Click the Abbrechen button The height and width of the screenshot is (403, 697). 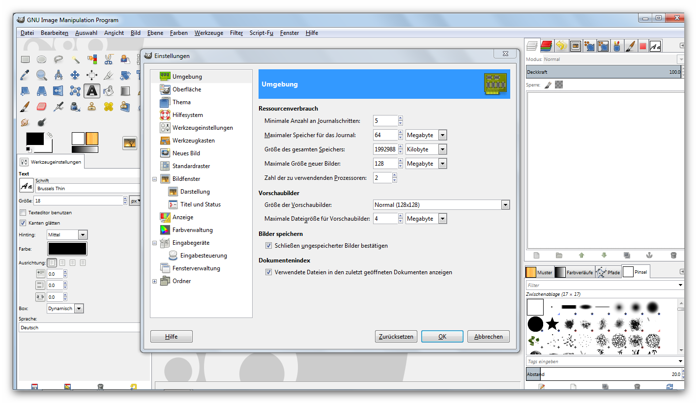[489, 337]
